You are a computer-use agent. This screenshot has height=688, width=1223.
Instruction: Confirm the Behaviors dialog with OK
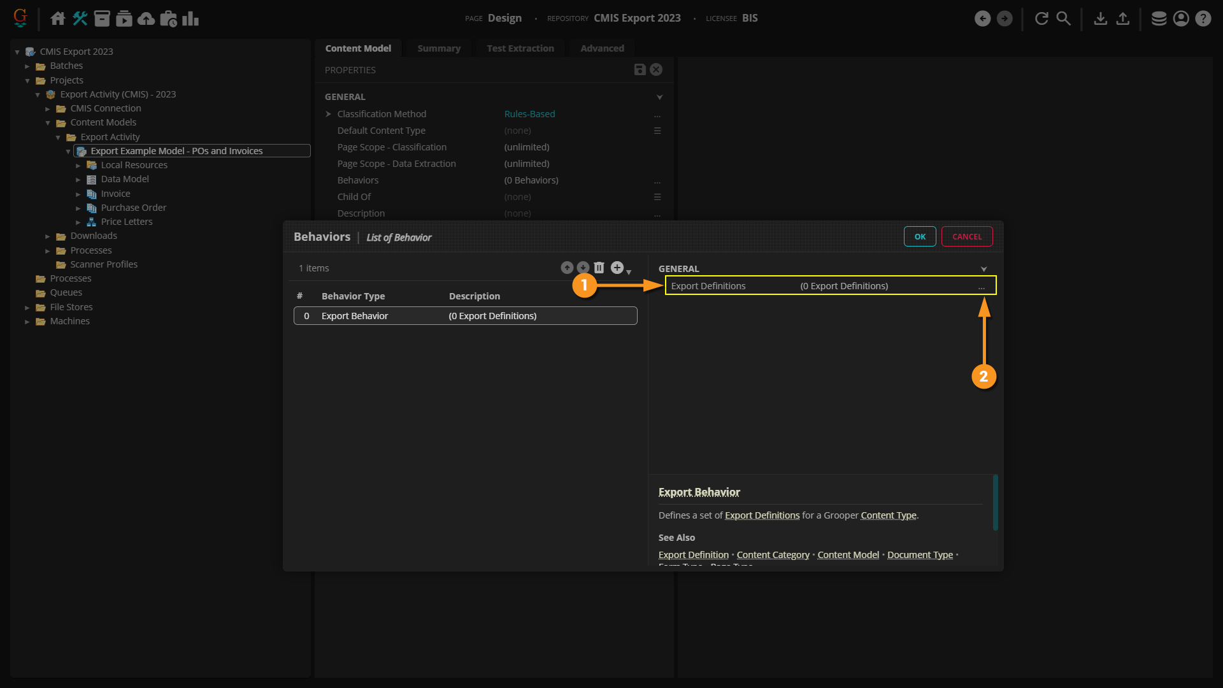click(x=920, y=236)
